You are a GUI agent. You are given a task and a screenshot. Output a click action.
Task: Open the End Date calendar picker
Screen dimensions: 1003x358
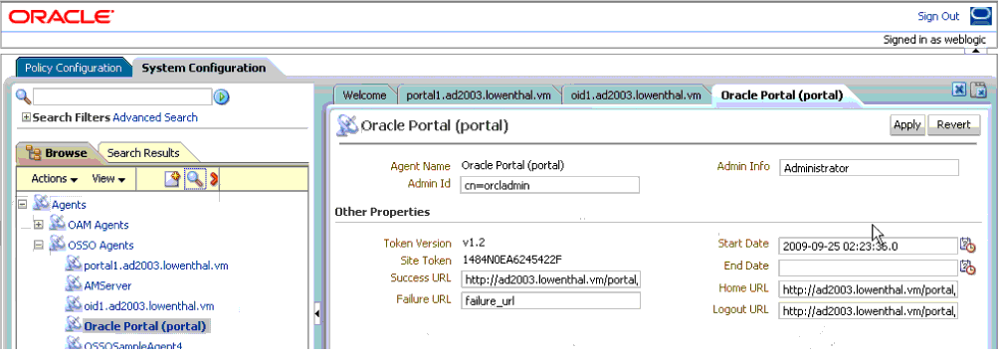click(967, 268)
